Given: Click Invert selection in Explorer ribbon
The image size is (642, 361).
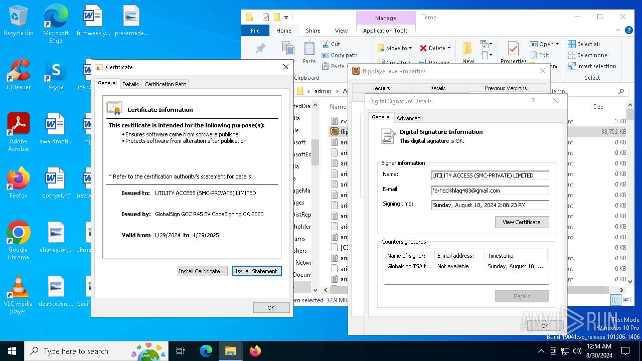Looking at the screenshot, I should pos(592,66).
